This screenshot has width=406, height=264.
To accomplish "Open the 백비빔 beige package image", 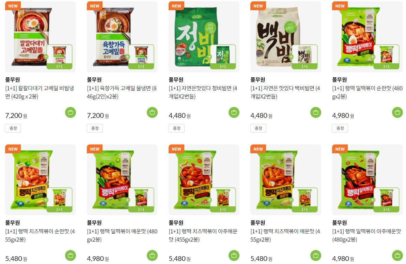I will point(286,37).
